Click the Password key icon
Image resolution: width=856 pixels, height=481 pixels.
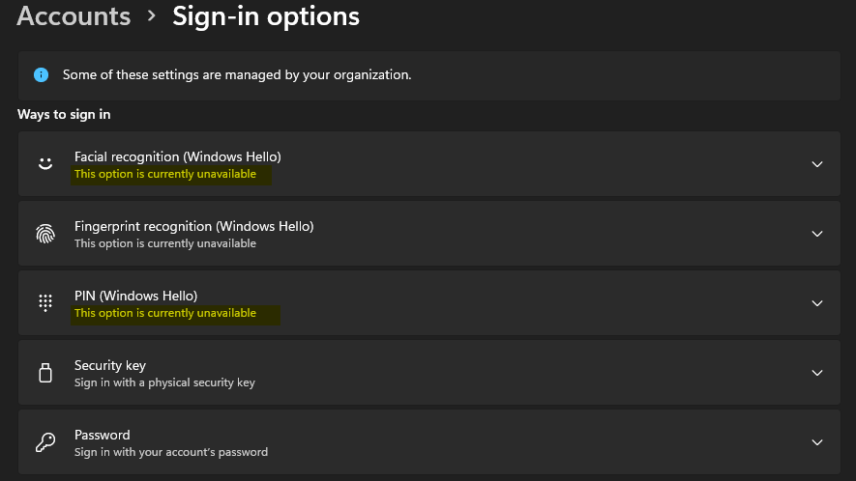point(45,442)
